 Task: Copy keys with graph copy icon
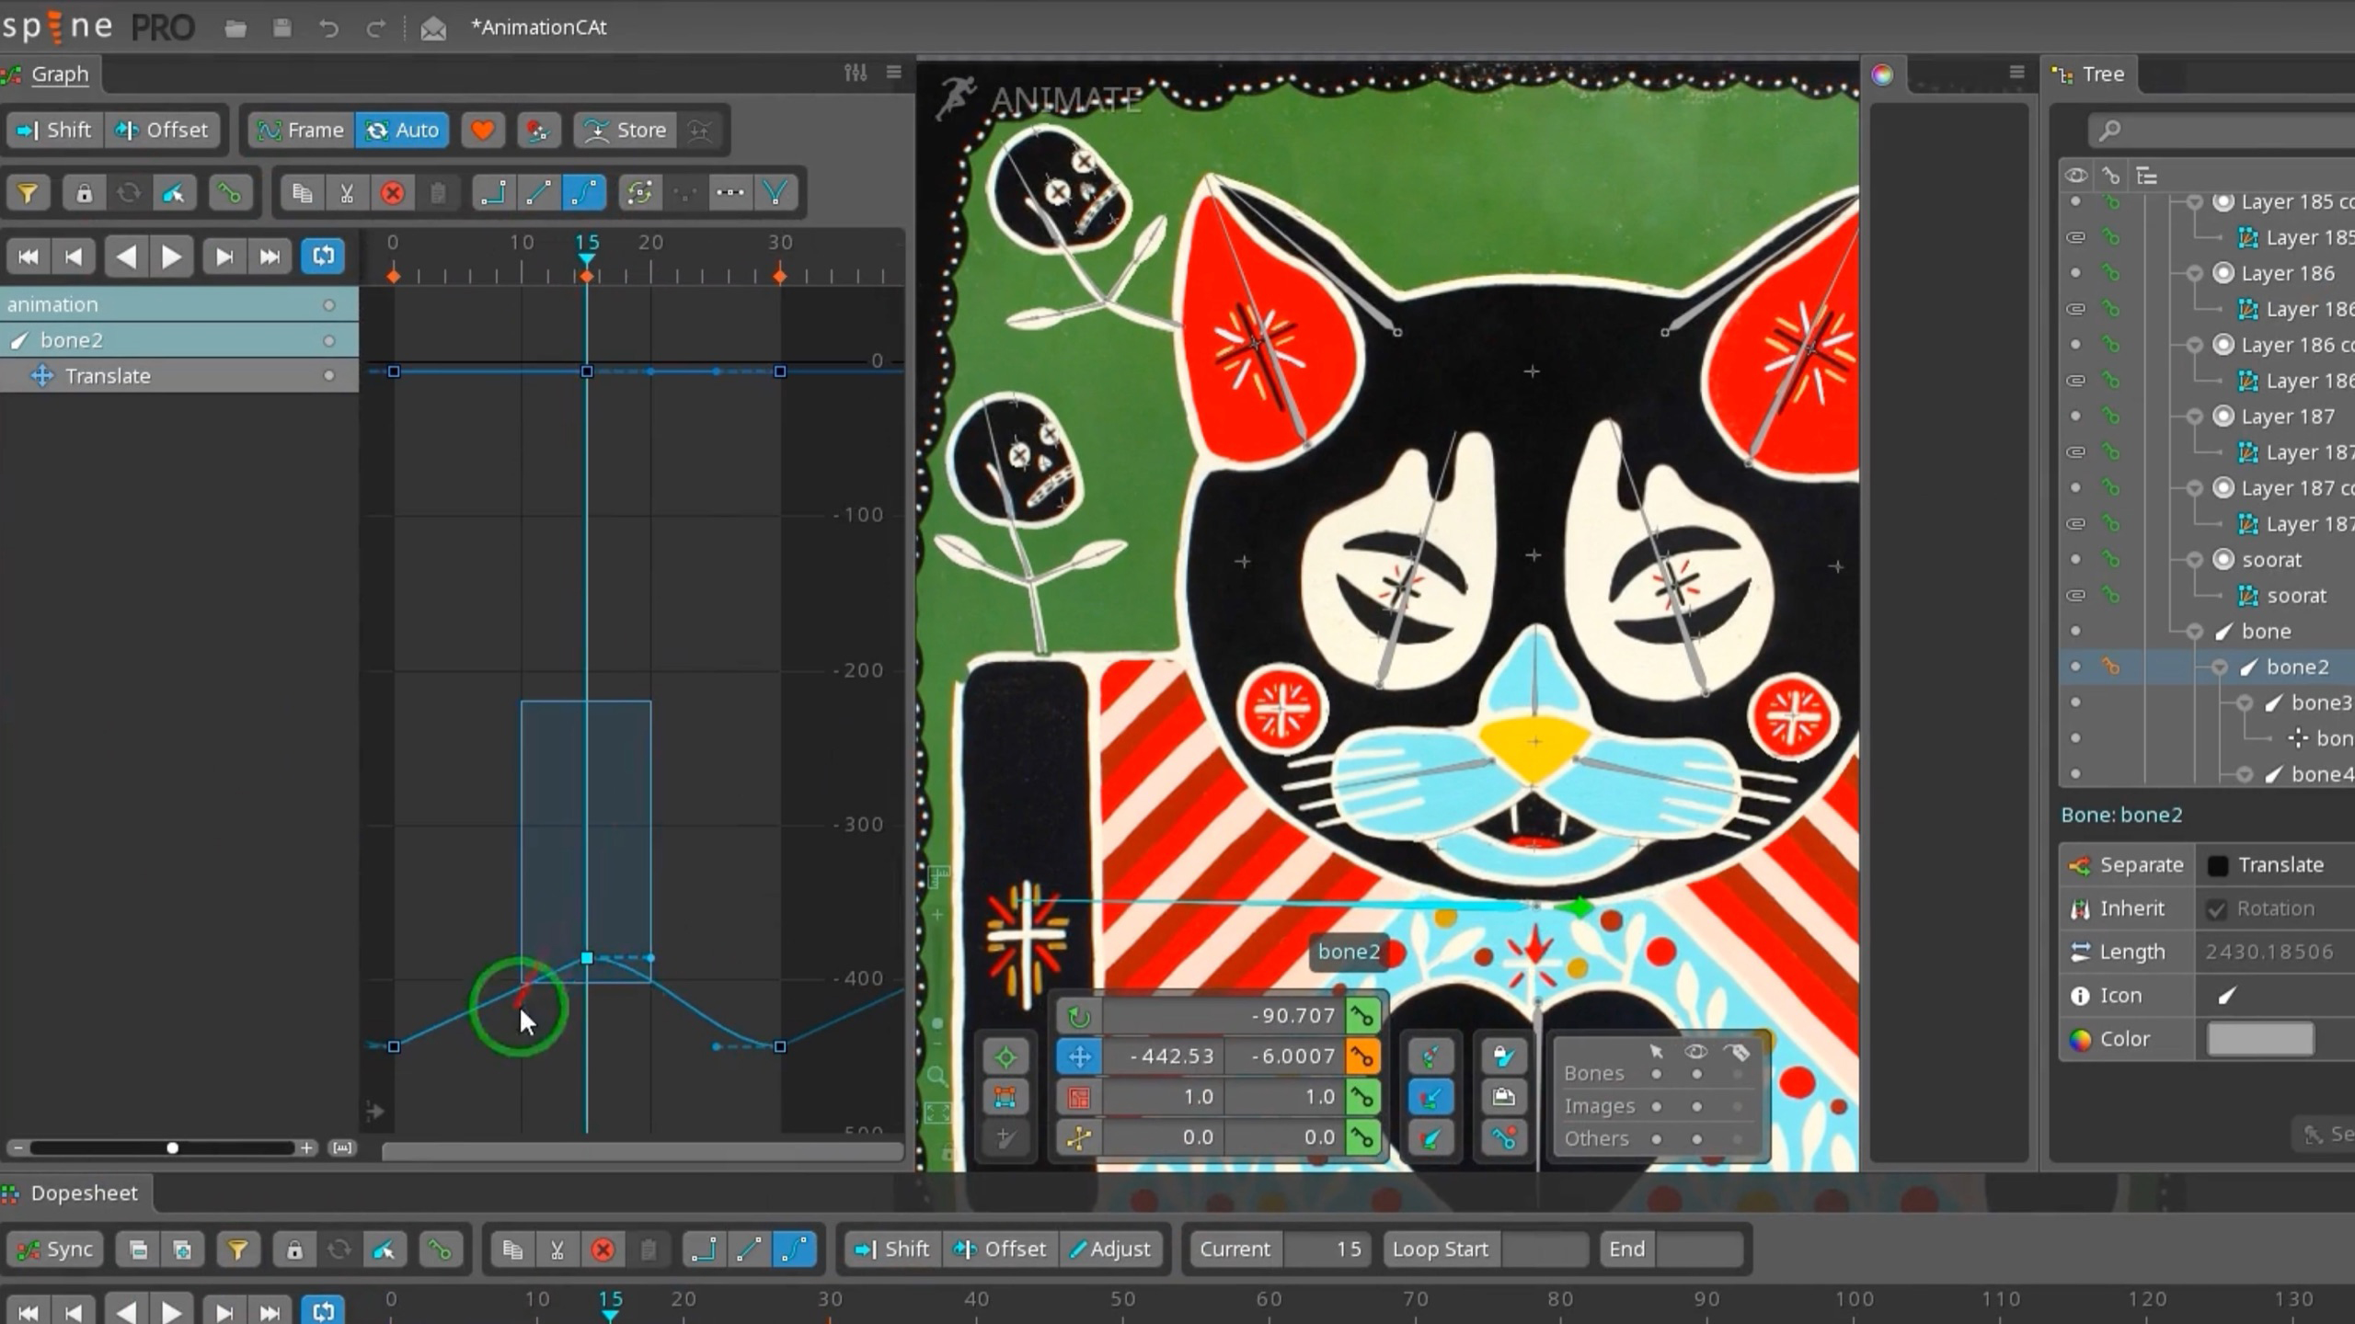(302, 193)
